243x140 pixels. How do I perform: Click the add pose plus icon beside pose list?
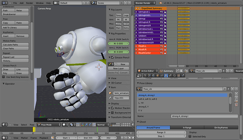(236, 94)
